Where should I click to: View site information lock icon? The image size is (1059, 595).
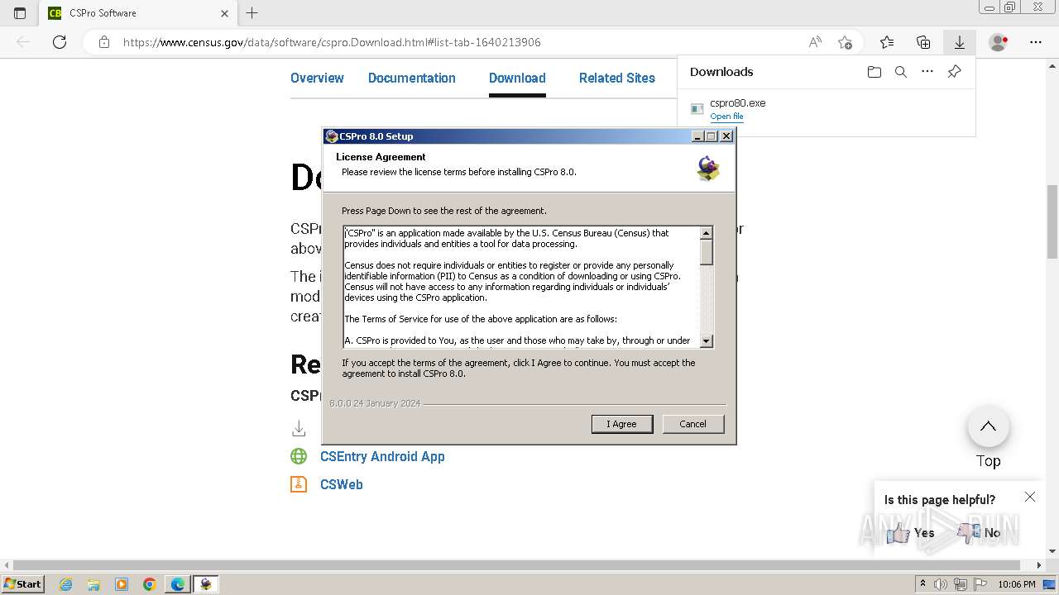coord(103,42)
